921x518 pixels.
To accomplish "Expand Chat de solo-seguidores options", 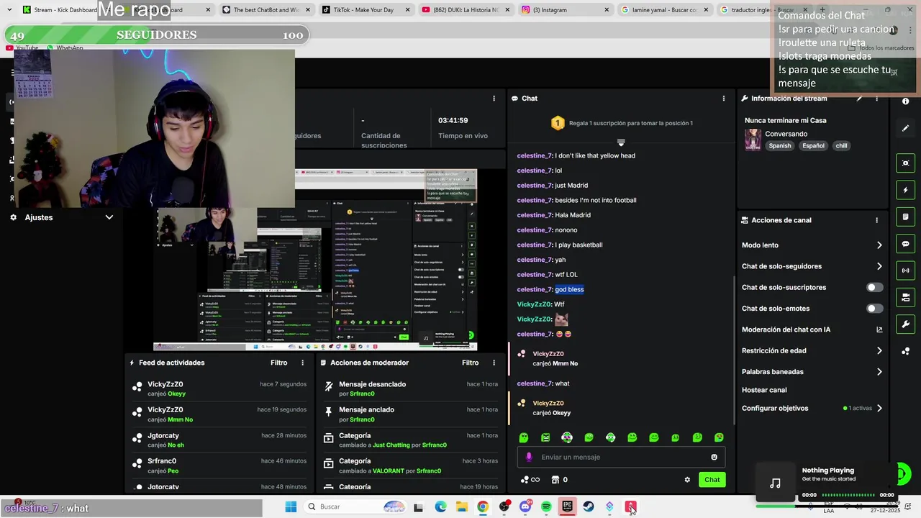I will click(x=879, y=266).
